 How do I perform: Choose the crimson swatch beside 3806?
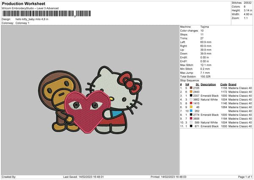191,118
